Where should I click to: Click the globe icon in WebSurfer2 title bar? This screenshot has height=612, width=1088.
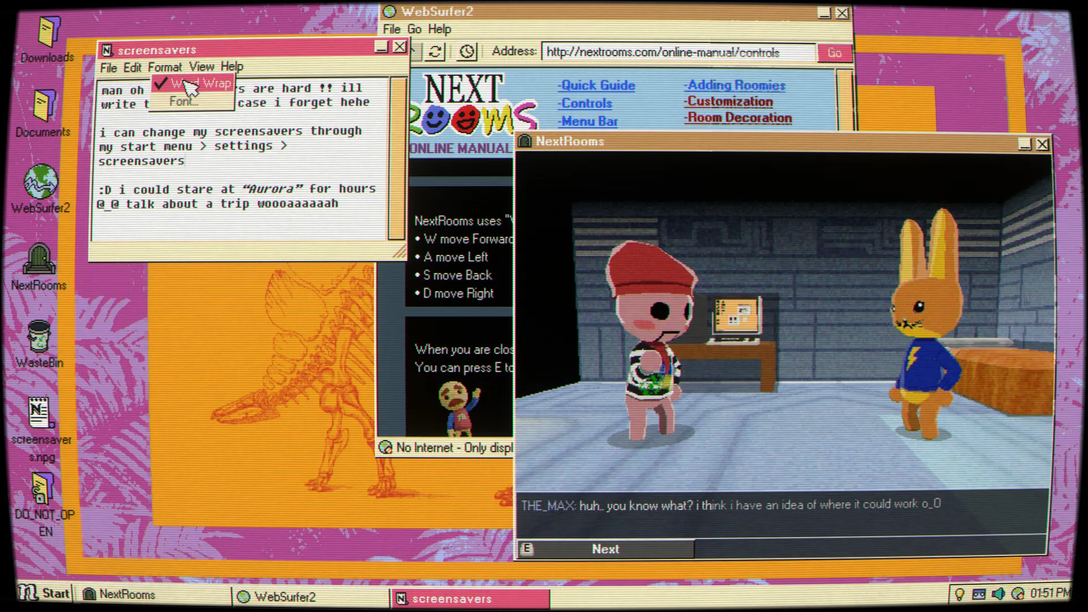pos(389,11)
